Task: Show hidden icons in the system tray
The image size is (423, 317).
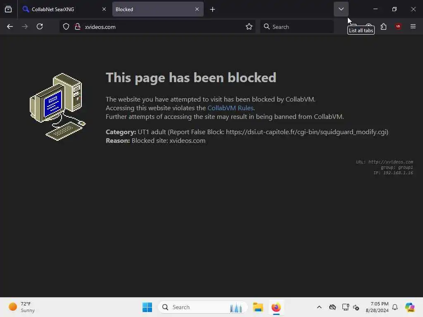Action: point(319,307)
